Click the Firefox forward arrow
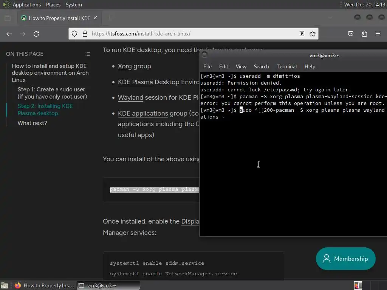The width and height of the screenshot is (387, 290). [23, 34]
